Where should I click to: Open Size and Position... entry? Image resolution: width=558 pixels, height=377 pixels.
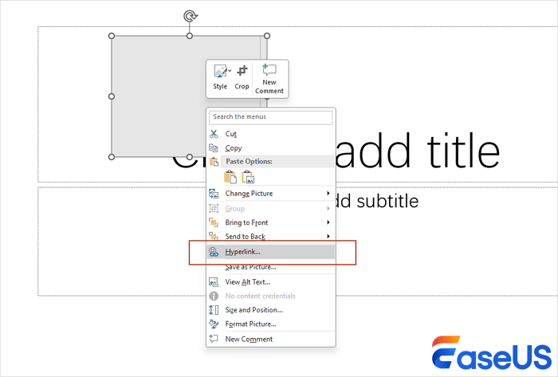coord(271,310)
